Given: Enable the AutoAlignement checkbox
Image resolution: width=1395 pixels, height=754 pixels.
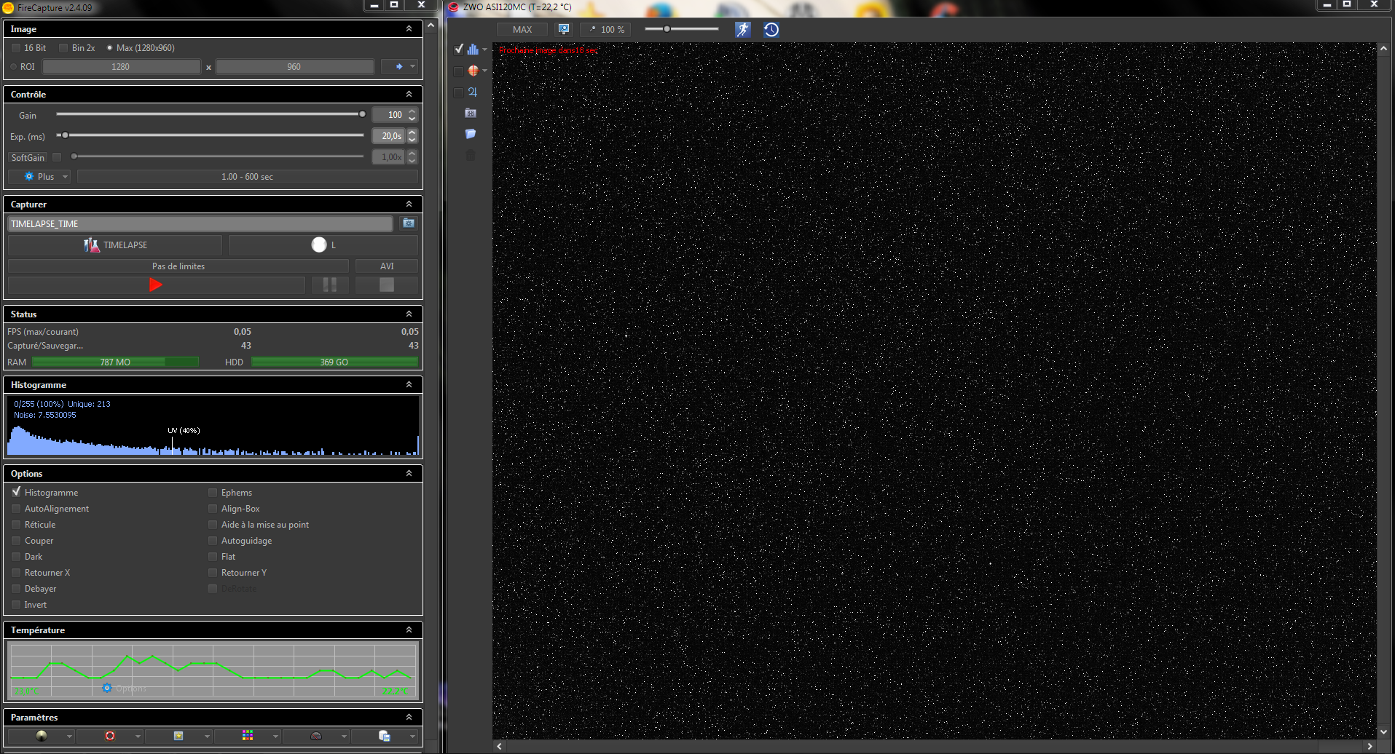Looking at the screenshot, I should (x=16, y=509).
